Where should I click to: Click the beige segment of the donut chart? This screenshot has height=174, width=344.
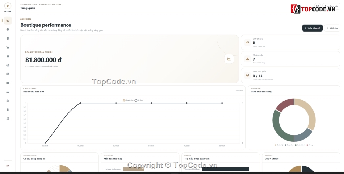(310, 111)
